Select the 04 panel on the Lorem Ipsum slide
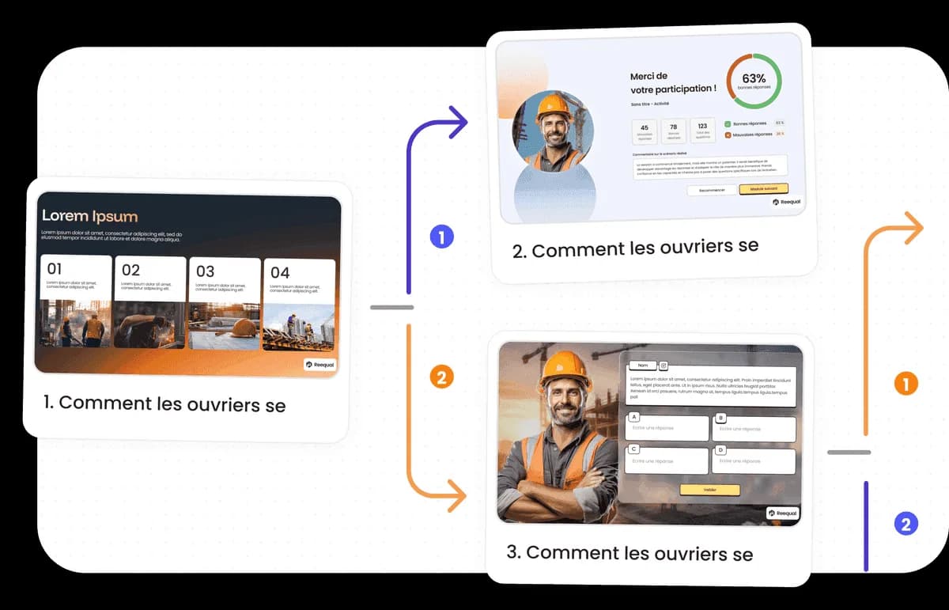Screen dimensions: 949x610 (x=299, y=305)
